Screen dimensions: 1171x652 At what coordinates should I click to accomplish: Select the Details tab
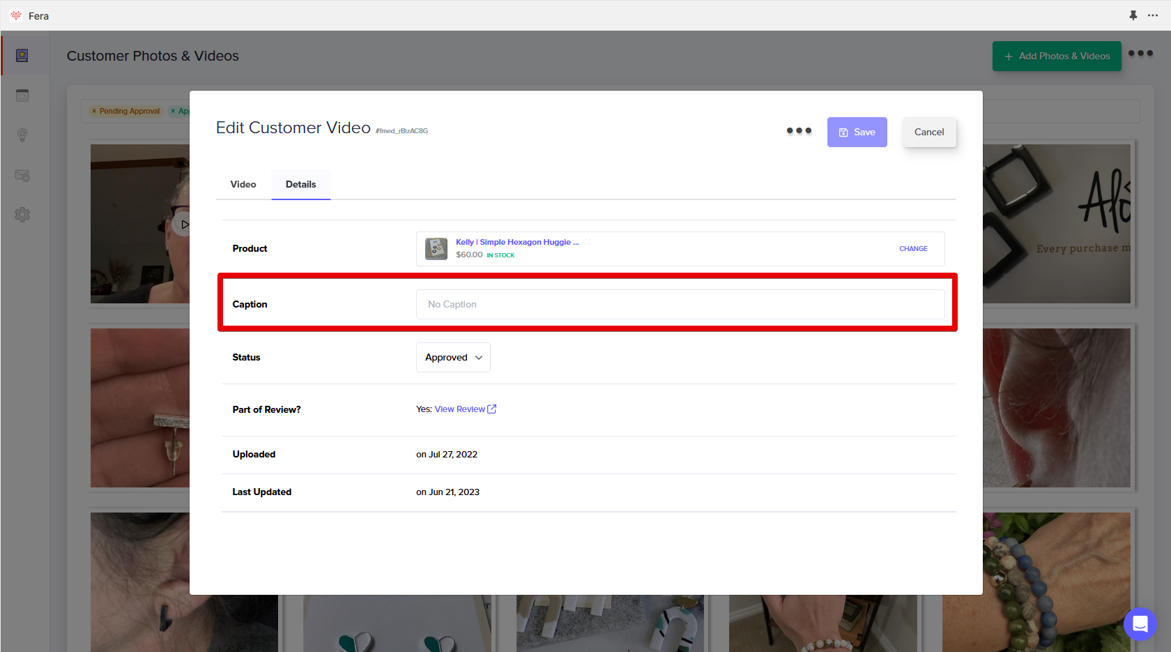(300, 184)
